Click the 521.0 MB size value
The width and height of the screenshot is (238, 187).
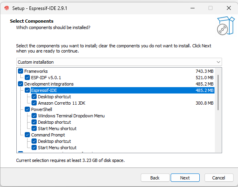click(x=205, y=78)
